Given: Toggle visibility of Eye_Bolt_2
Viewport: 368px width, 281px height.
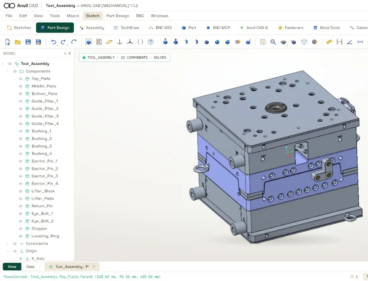Looking at the screenshot, I should click(21, 221).
